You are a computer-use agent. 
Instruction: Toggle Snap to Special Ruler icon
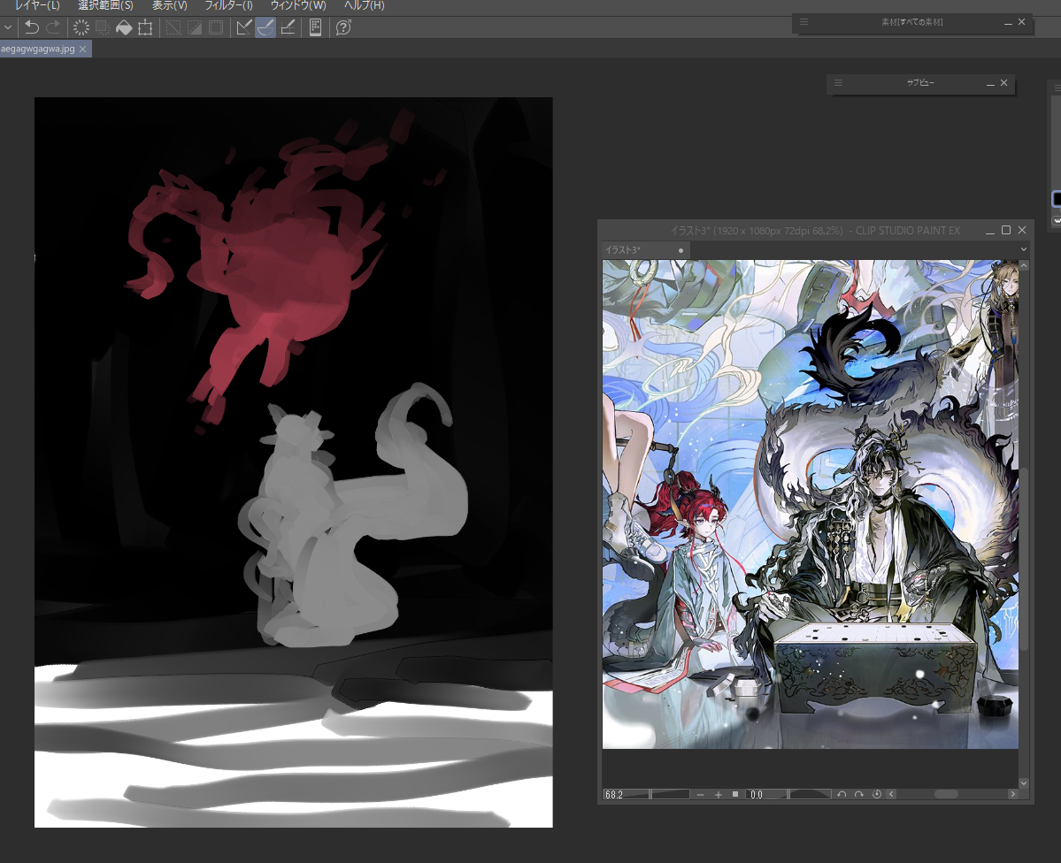[265, 27]
